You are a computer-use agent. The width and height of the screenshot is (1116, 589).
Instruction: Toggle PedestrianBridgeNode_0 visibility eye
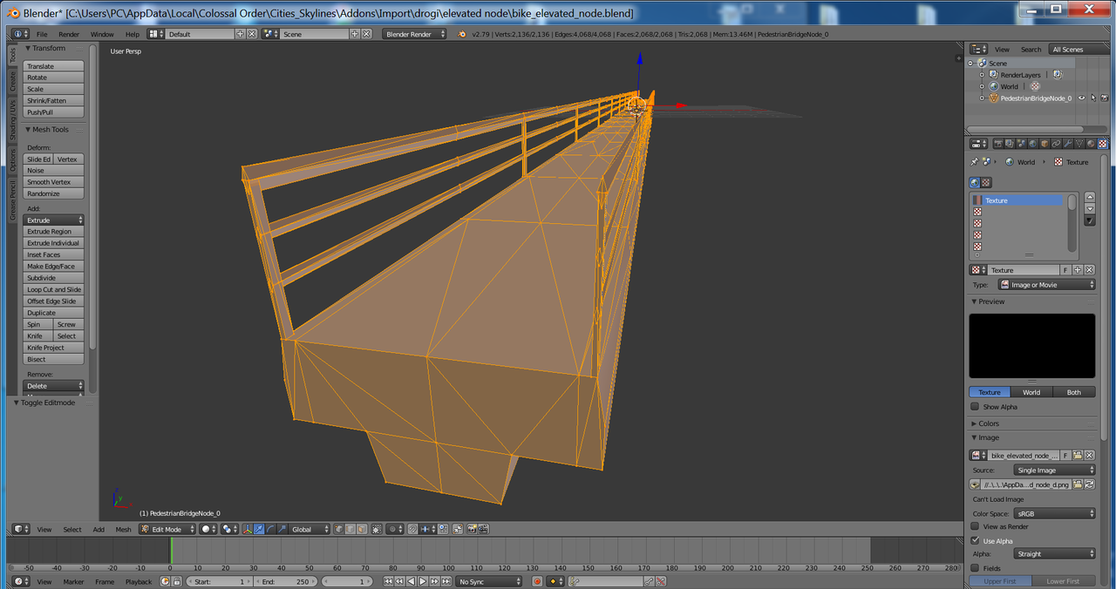[x=1082, y=98]
